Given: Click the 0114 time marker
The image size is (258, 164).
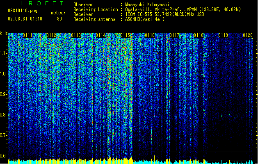Looking at the screenshot, I should 100,35.
